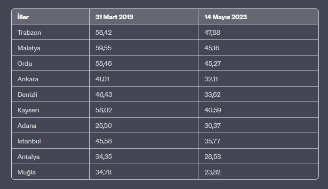The image size is (328, 189).
Task: Select the 45,27 value for Ordu
Action: [x=213, y=63]
